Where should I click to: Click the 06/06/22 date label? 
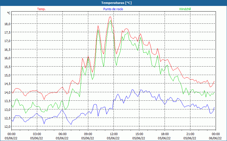215,138
